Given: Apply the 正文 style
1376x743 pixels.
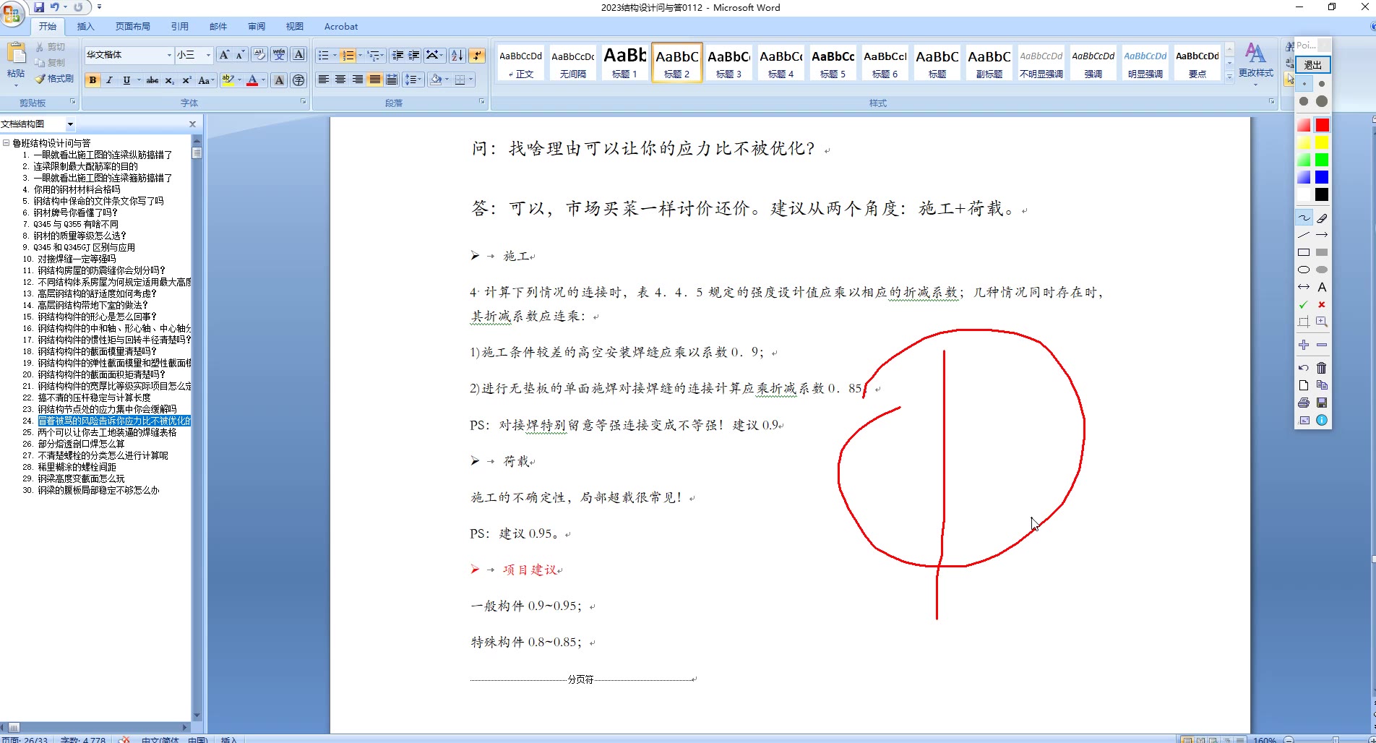Looking at the screenshot, I should click(521, 62).
